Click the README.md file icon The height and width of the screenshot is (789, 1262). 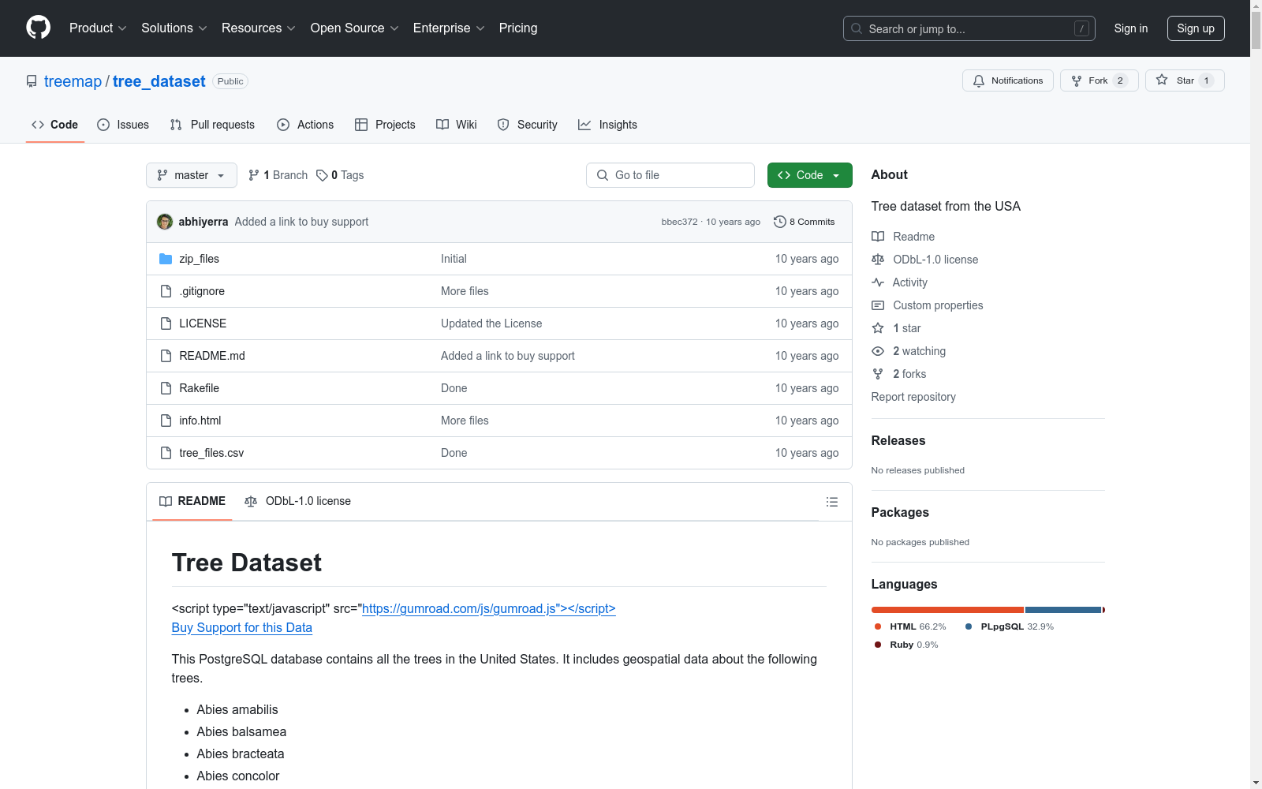(x=166, y=356)
